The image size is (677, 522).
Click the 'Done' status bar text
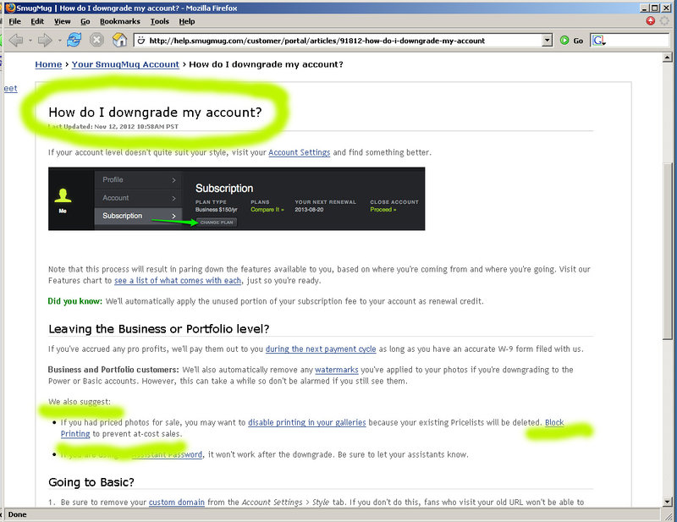click(x=17, y=514)
